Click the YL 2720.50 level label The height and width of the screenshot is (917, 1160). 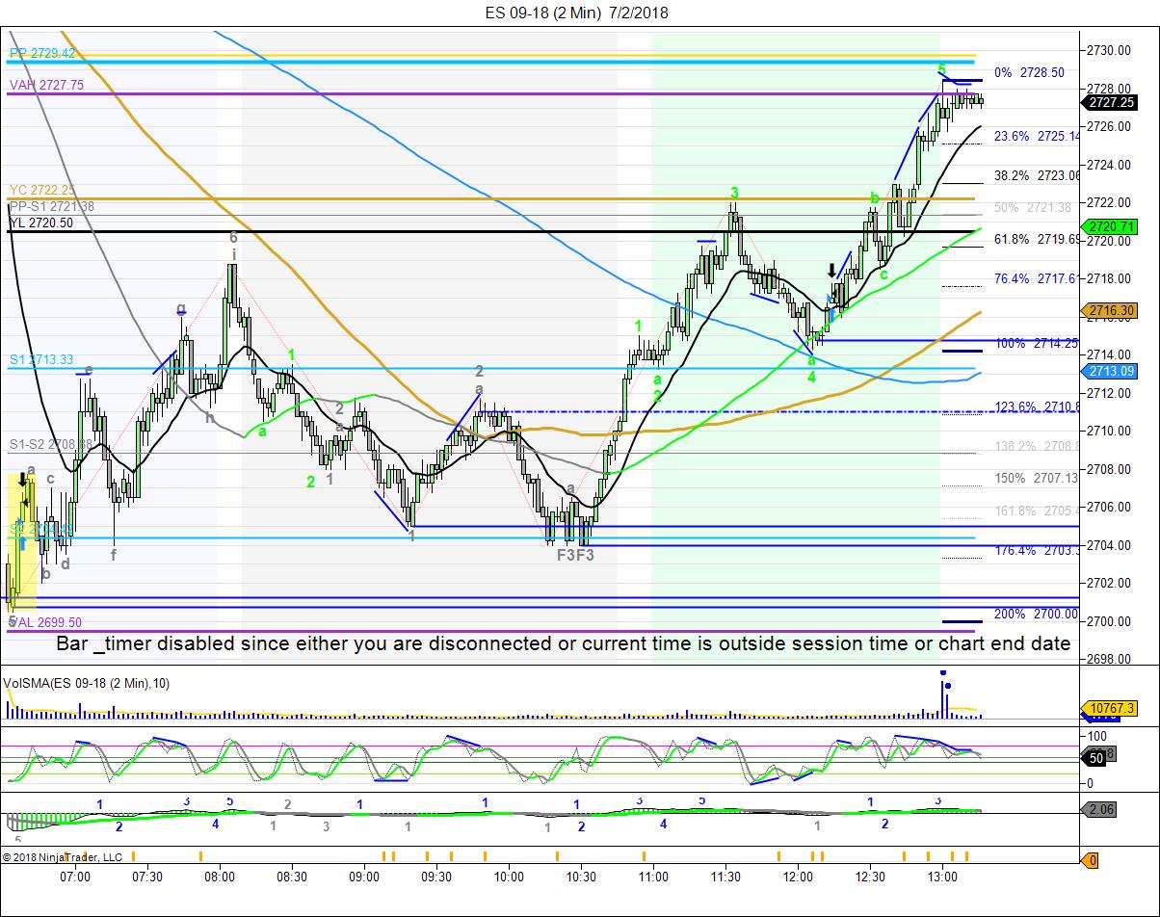point(43,222)
